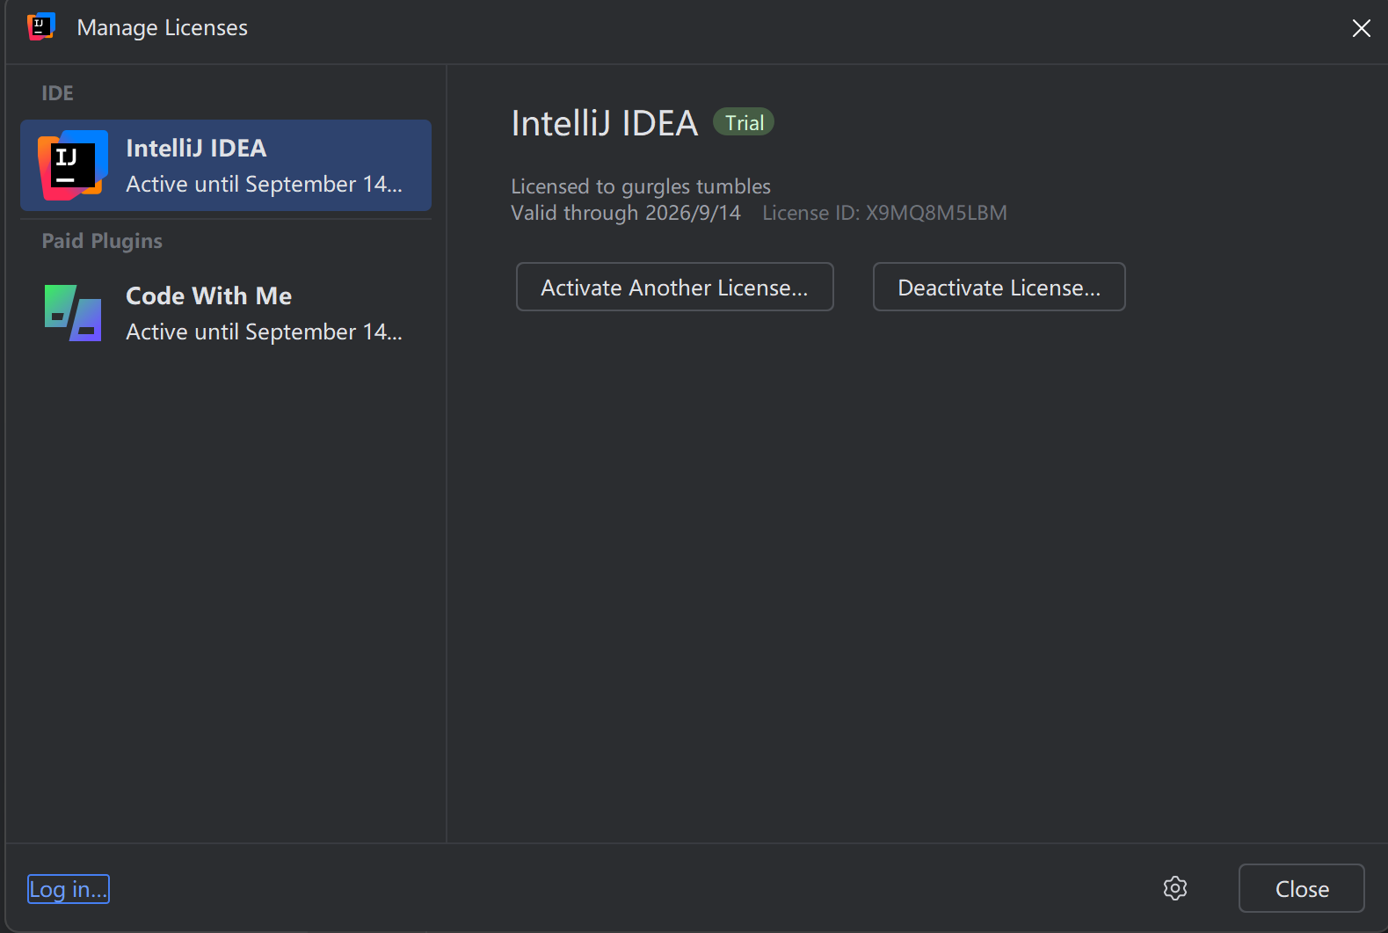The width and height of the screenshot is (1388, 933).
Task: Click 'Active until September 14...' under IntelliJ IDEA
Action: click(x=264, y=184)
